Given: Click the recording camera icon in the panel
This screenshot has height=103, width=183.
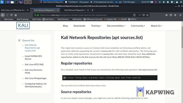Looking at the screenshot, I should click(x=152, y=2).
